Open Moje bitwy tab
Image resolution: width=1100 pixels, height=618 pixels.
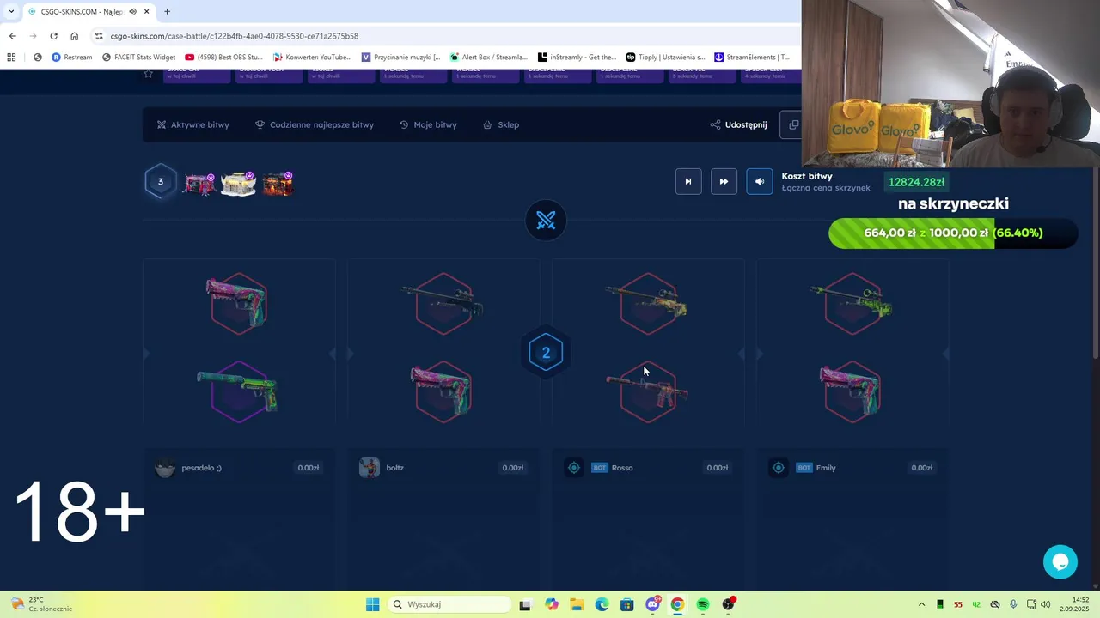[428, 124]
